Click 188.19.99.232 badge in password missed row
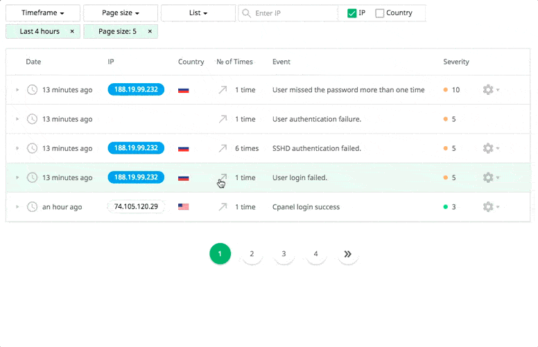Image resolution: width=538 pixels, height=347 pixels. [x=136, y=90]
